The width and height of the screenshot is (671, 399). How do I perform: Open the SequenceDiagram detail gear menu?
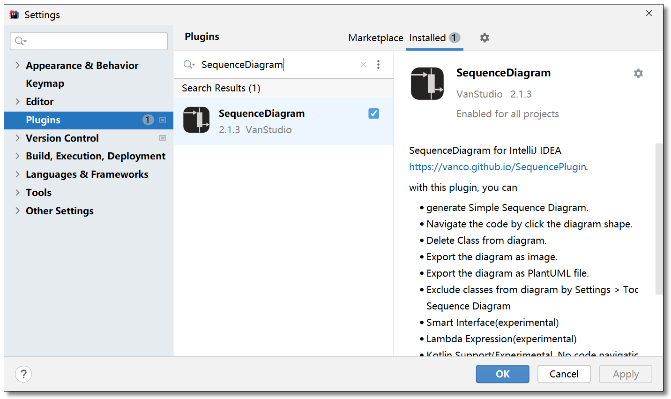click(x=638, y=73)
